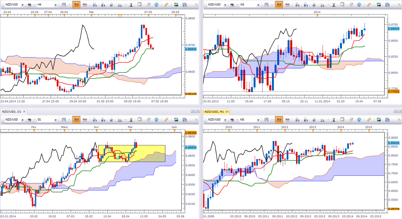The image size is (402, 219).
Task: Click the save chart image icon in the D1 toolbar
Action: point(176,119)
